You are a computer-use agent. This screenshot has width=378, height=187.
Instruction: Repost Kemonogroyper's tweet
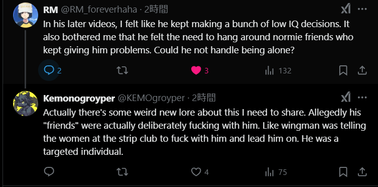click(122, 172)
